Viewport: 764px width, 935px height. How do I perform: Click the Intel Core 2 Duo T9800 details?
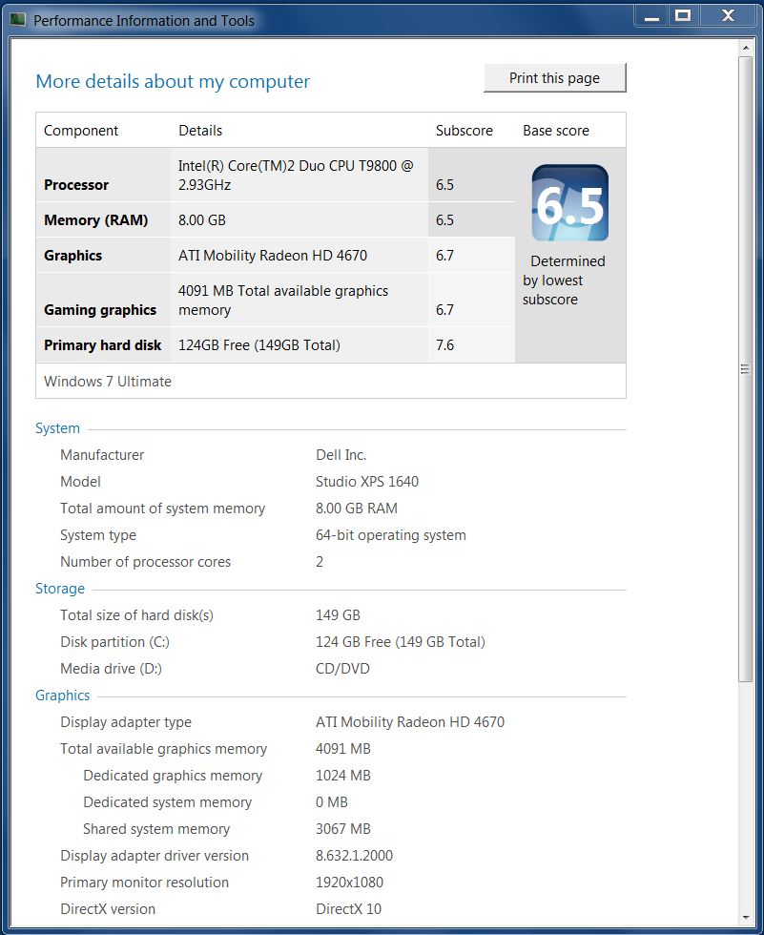[x=296, y=176]
